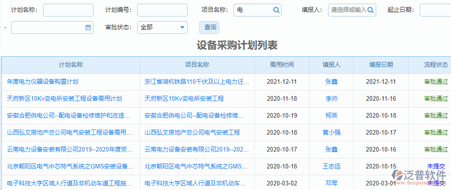This screenshot has height=190, width=451.
Task: Click the 项目名称 column header
Action: 197,65
